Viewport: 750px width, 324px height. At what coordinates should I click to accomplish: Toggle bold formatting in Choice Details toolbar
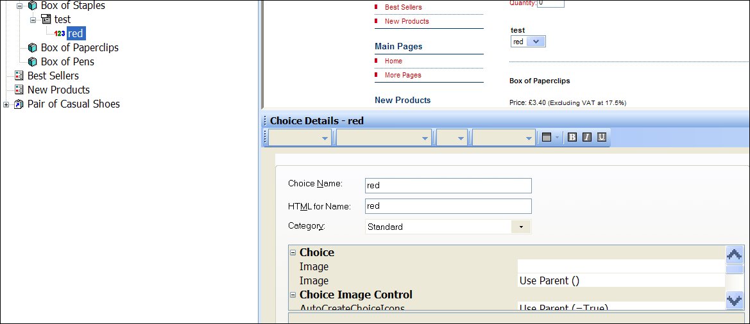point(572,137)
